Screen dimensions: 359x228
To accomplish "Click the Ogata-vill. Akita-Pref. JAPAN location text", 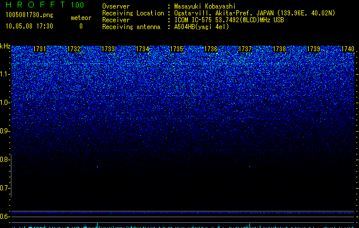I will coord(255,13).
